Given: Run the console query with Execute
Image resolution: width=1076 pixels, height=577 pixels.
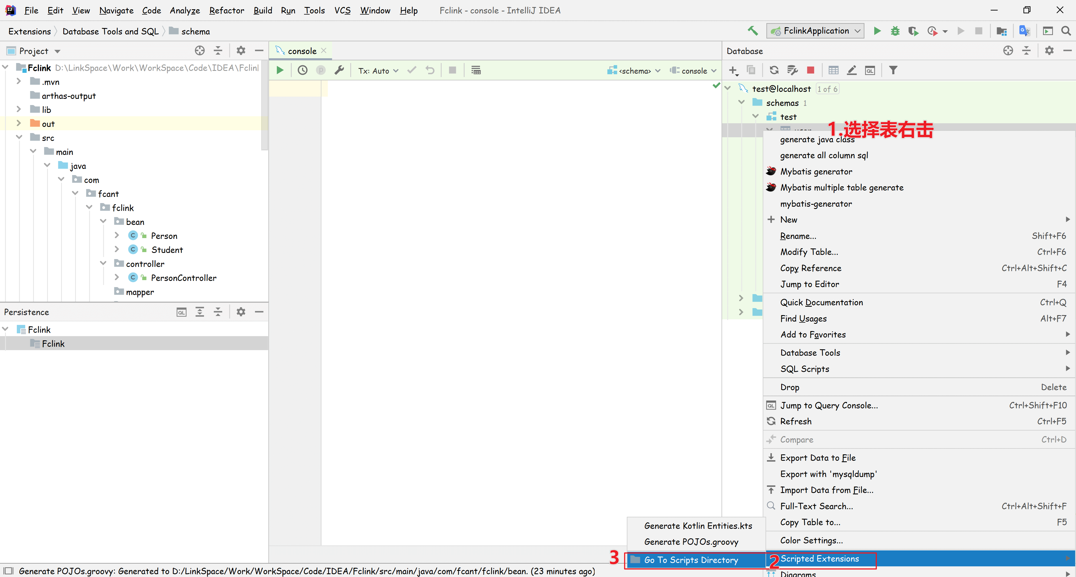Looking at the screenshot, I should (x=280, y=70).
